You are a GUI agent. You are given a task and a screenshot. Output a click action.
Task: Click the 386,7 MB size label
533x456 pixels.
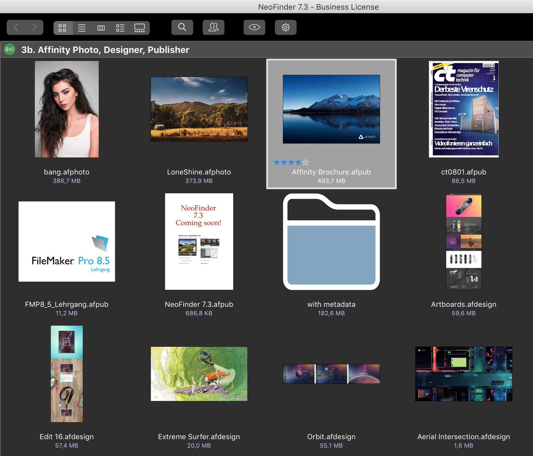coord(67,181)
